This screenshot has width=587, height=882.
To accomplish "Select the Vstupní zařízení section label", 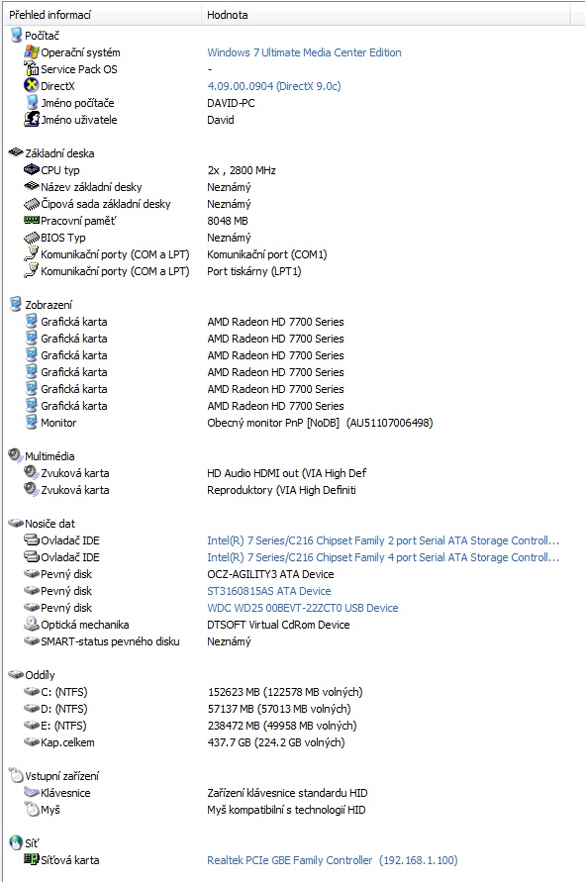I will pyautogui.click(x=61, y=776).
